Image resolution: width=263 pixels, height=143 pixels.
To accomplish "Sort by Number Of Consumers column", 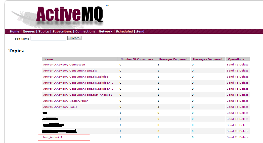I will coord(137,59).
